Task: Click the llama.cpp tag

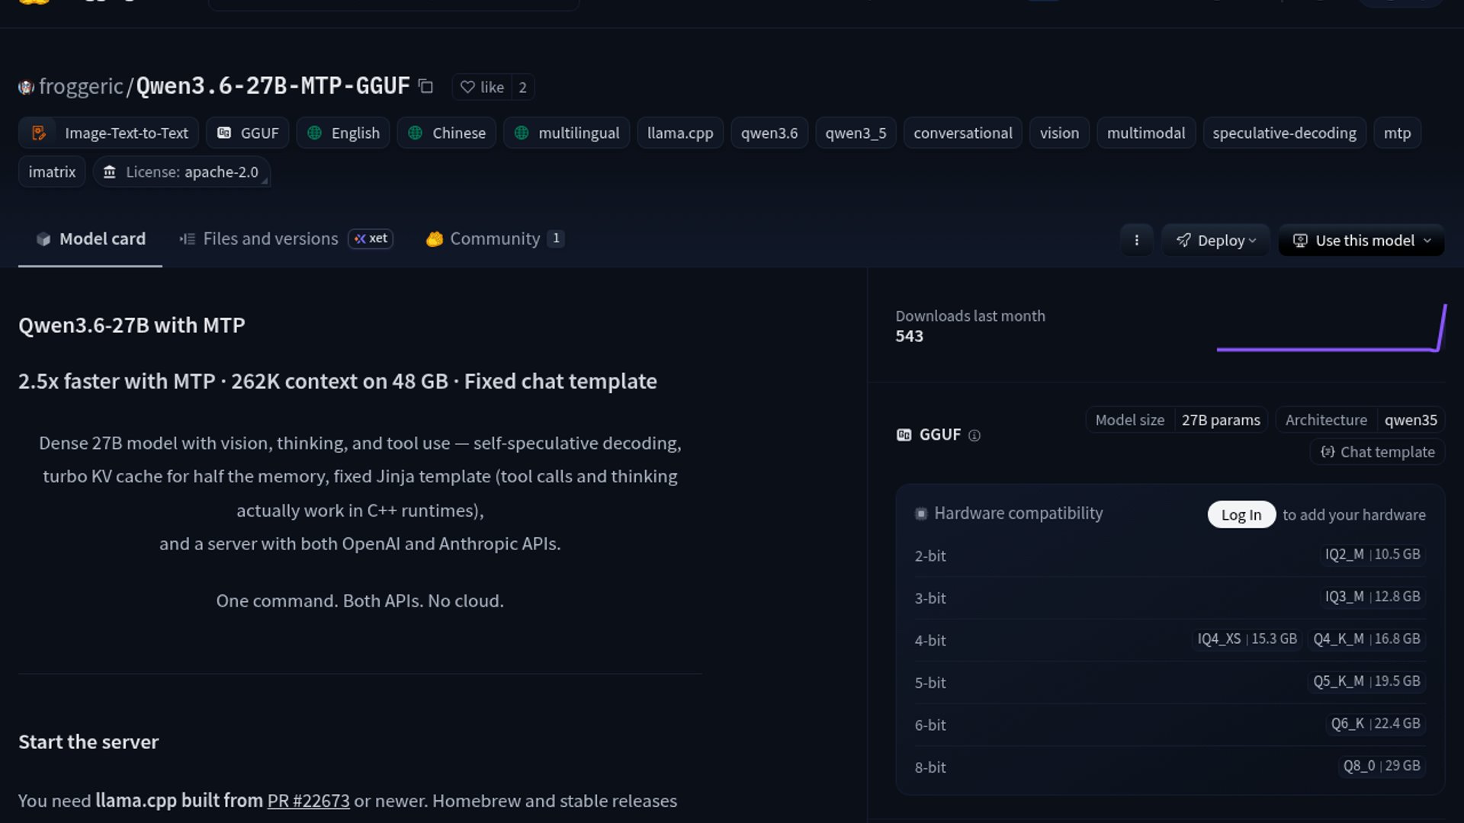Action: click(680, 133)
